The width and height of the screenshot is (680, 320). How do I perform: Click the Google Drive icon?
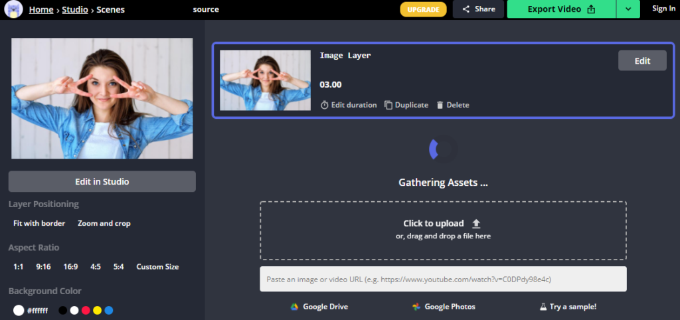click(x=294, y=307)
